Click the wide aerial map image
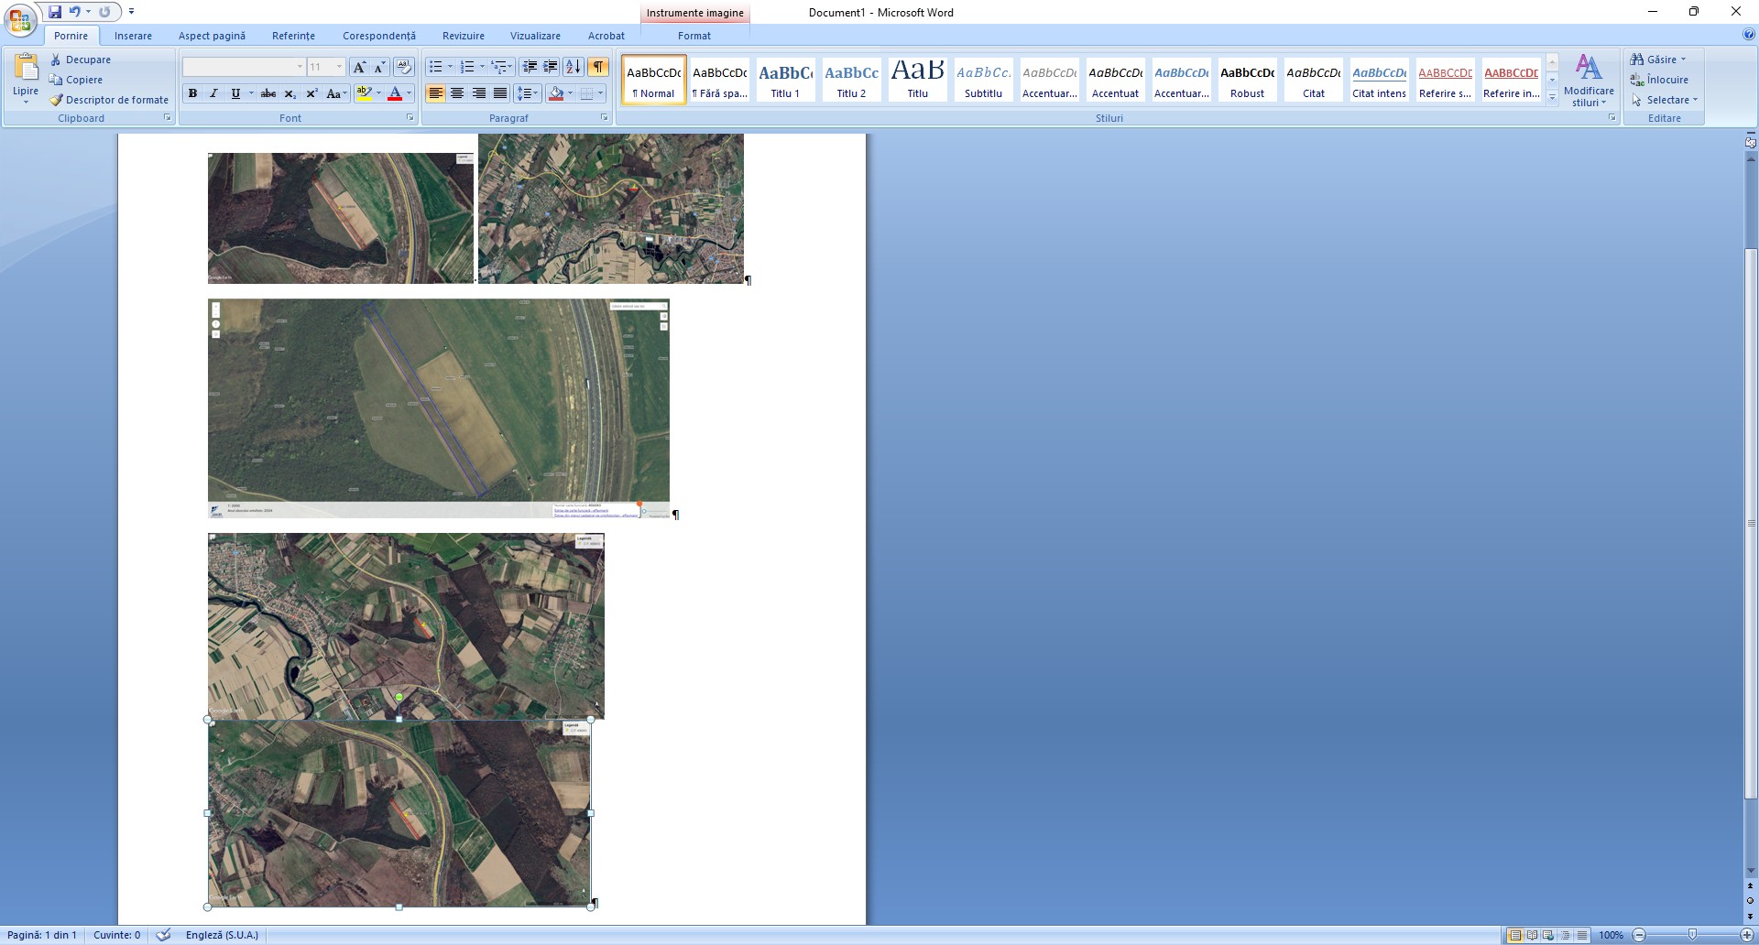 pos(438,407)
